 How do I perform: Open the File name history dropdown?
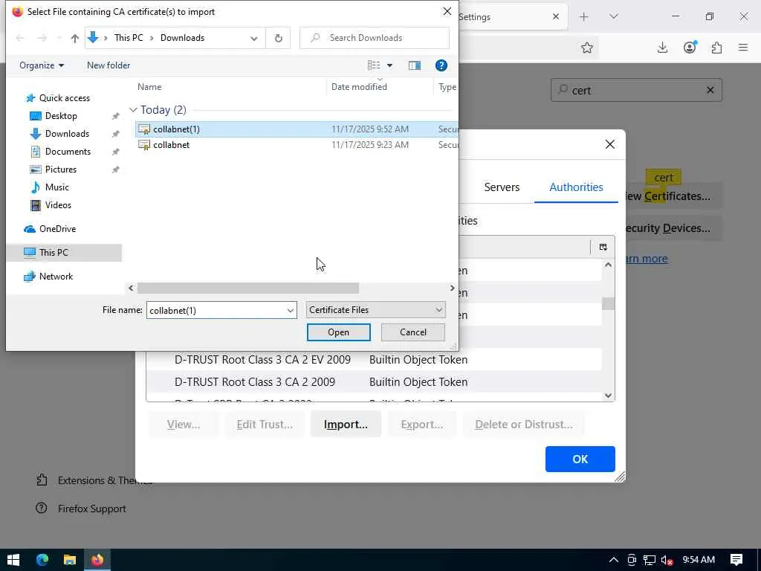(291, 310)
